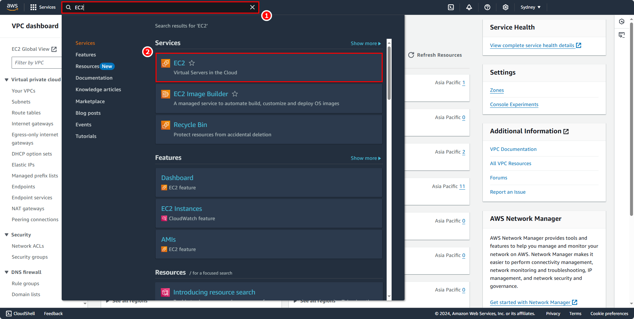Collapse the Security section
Screen dimensions: 634x319
(x=6, y=235)
